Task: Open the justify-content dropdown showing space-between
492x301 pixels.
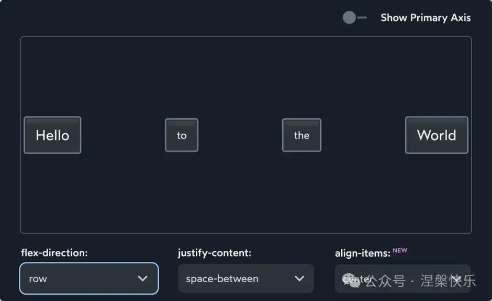Action: tap(245, 279)
